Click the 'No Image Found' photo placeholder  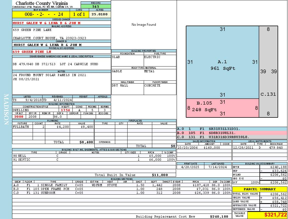[x=144, y=25]
